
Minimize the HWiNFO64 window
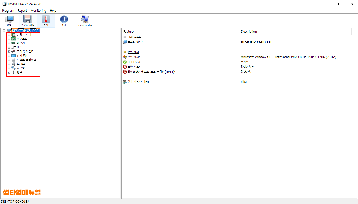pyautogui.click(x=328, y=4)
